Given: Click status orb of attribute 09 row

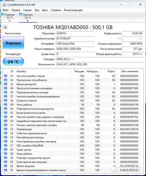Looking at the screenshot, I should click(x=6, y=105).
